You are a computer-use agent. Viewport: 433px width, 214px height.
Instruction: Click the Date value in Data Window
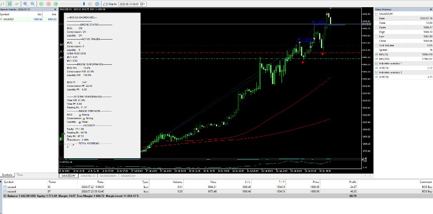tap(426, 18)
